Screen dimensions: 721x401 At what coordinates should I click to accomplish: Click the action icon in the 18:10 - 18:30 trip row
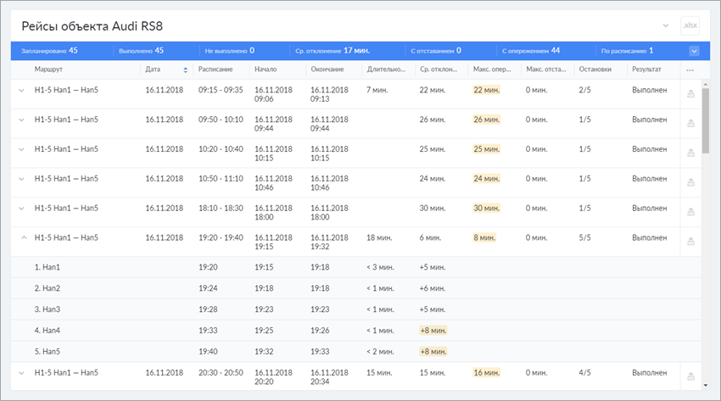[x=690, y=213]
